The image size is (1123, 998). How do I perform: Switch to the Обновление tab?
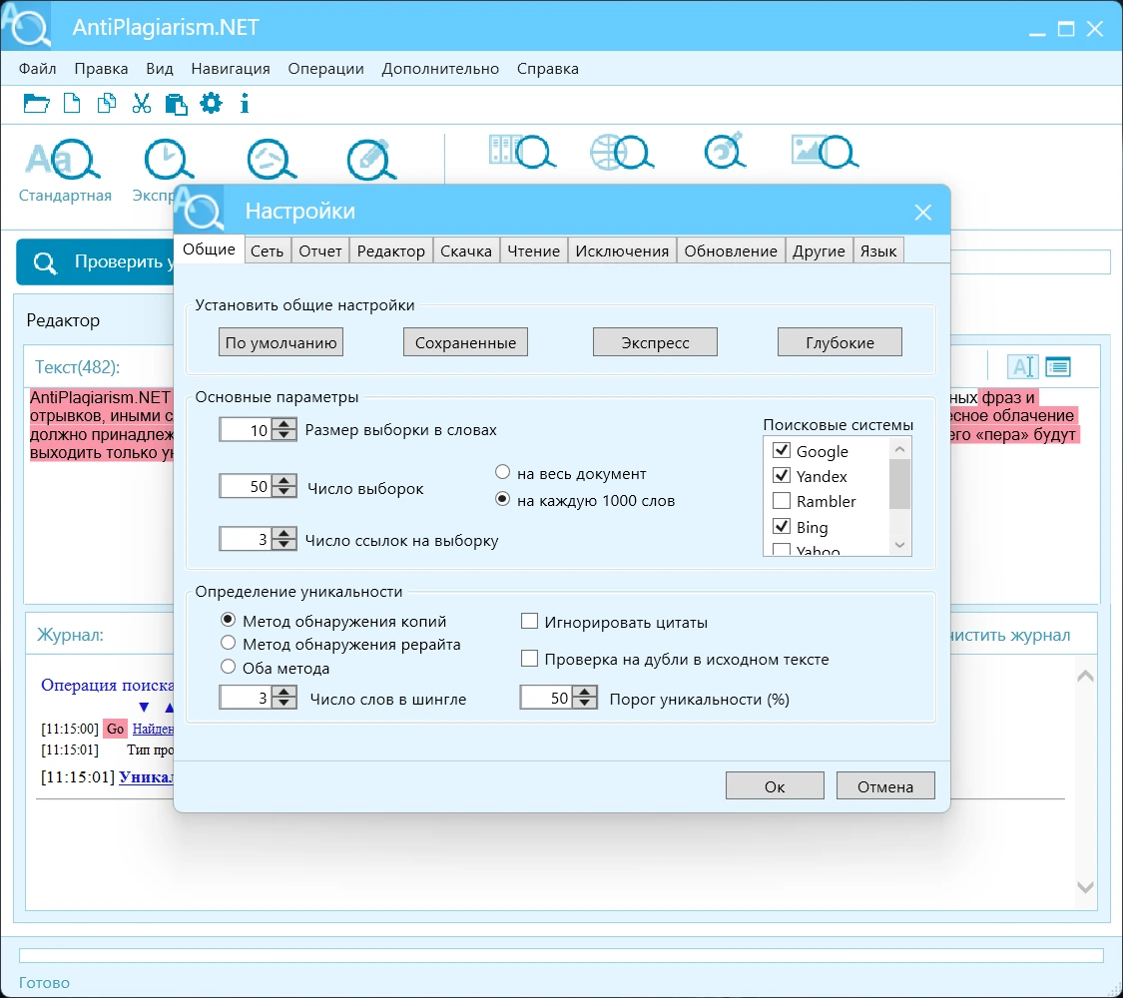731,251
